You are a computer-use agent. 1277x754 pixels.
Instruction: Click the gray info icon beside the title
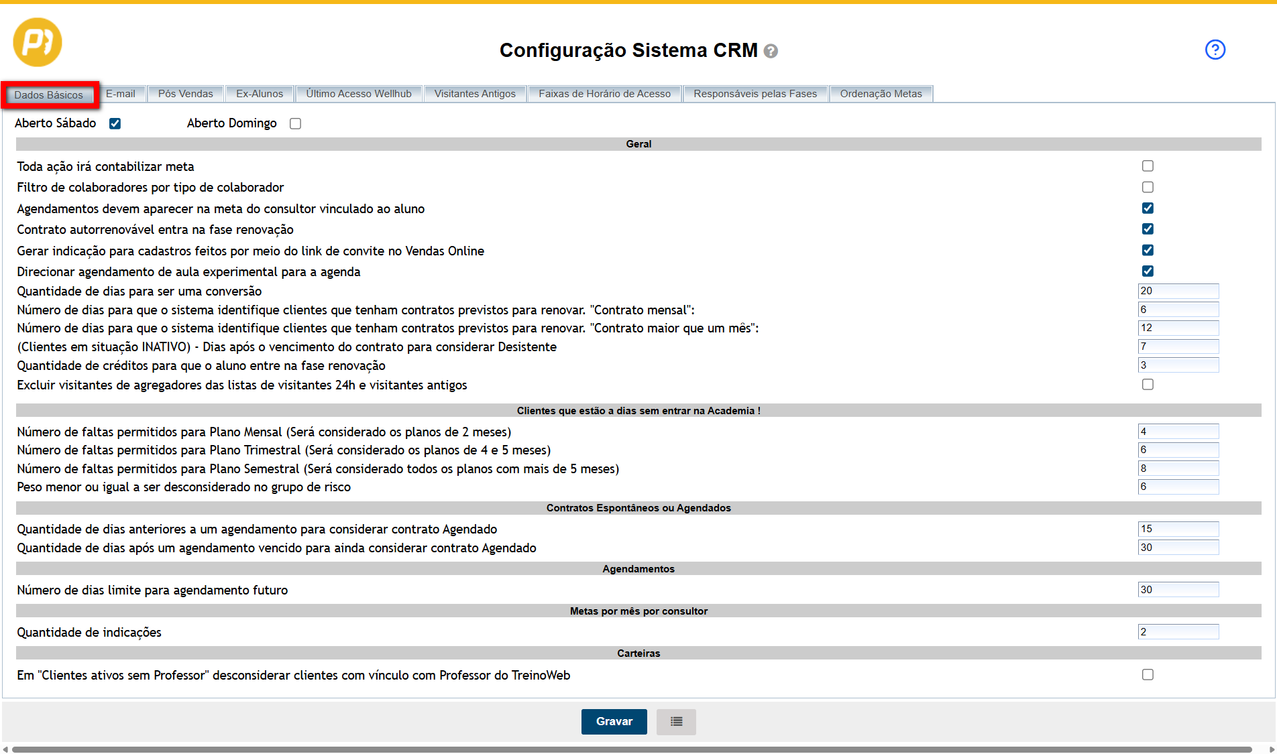[771, 52]
